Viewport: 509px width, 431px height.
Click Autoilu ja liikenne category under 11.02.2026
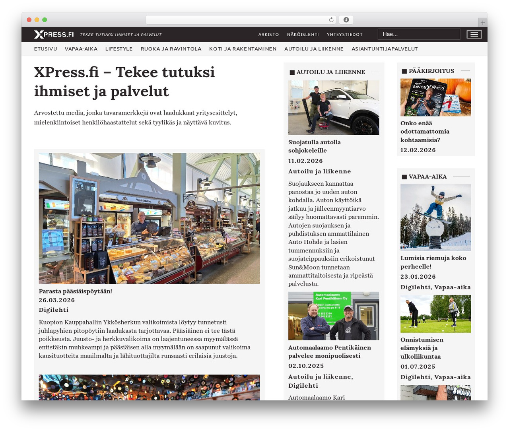click(320, 171)
